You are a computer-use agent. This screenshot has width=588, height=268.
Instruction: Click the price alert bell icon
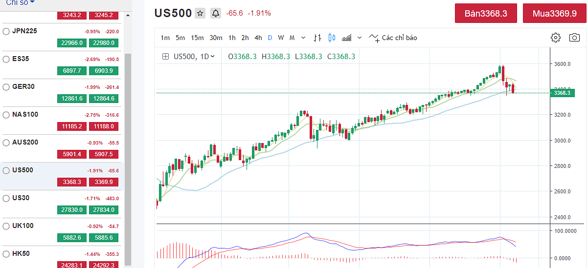pyautogui.click(x=216, y=14)
